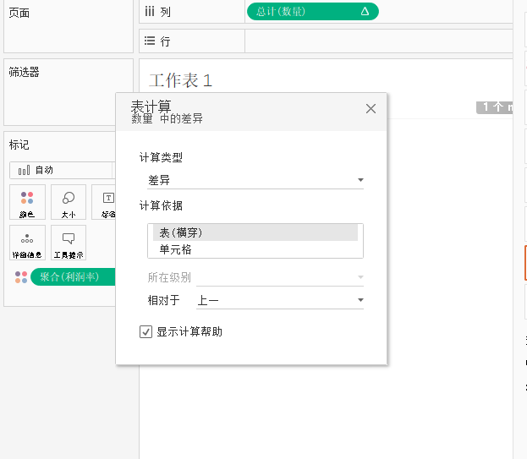Image resolution: width=527 pixels, height=459 pixels.
Task: Click the Detail (详细信息) marks card button
Action: click(27, 243)
